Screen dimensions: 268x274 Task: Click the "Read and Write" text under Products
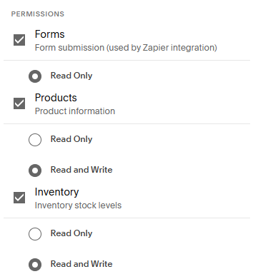[81, 170]
